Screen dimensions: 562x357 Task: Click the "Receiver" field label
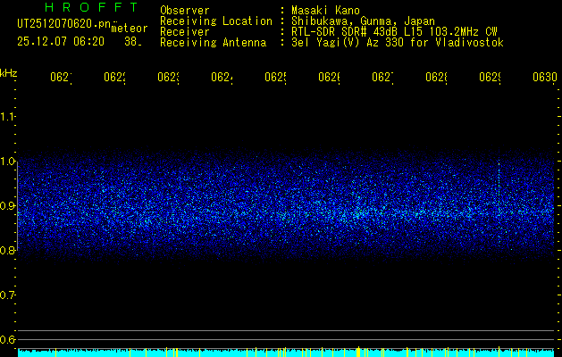pos(185,32)
